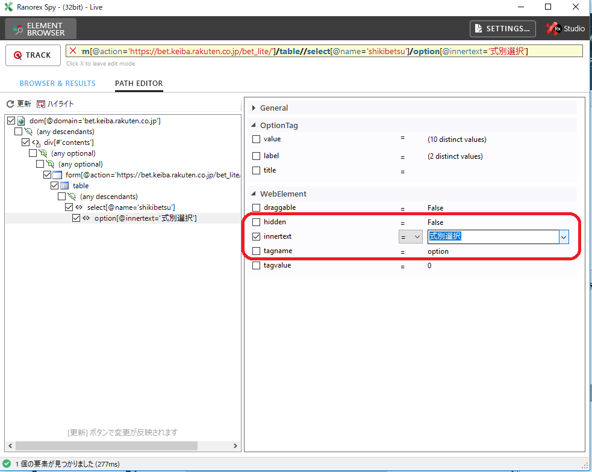Click the div tag icon for contents
The height and width of the screenshot is (472, 592).
tap(36, 143)
